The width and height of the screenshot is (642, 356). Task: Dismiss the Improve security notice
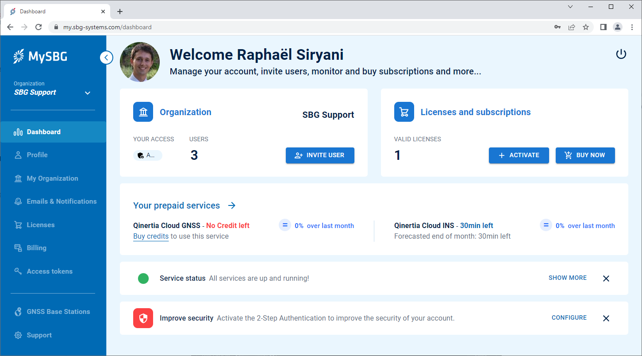606,318
